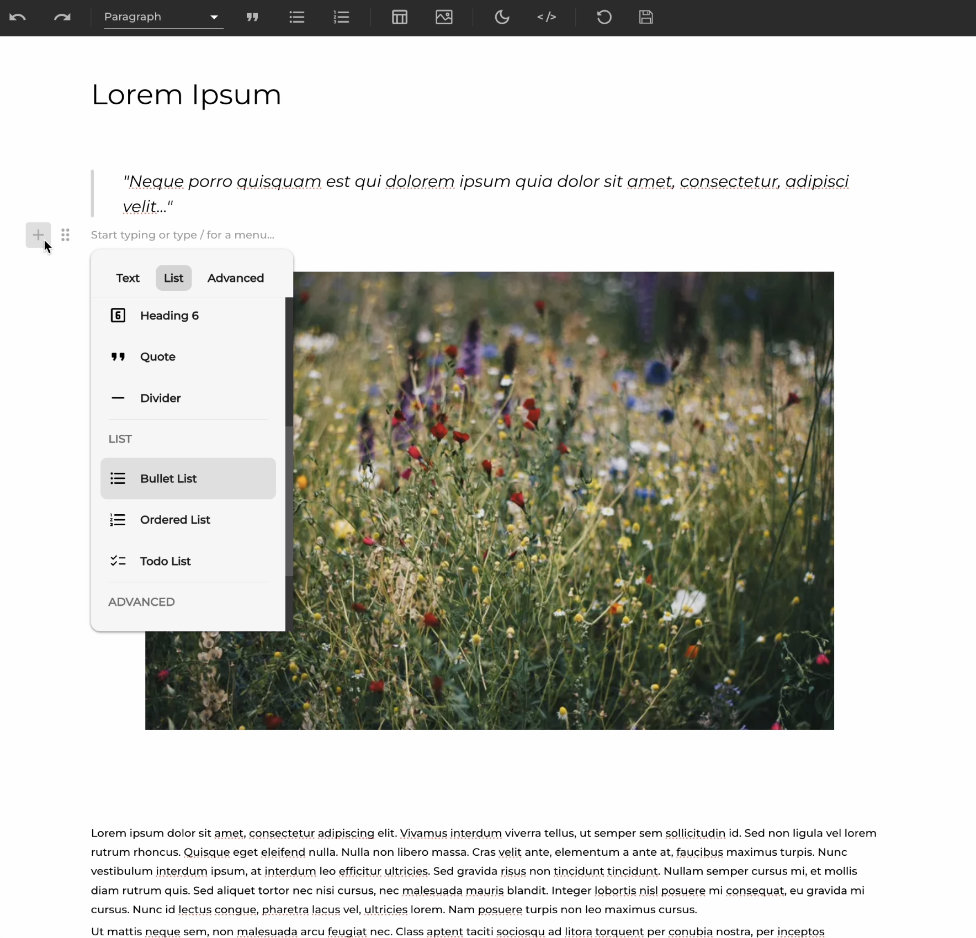
Task: Click the six-dot drag handle
Action: coord(65,235)
